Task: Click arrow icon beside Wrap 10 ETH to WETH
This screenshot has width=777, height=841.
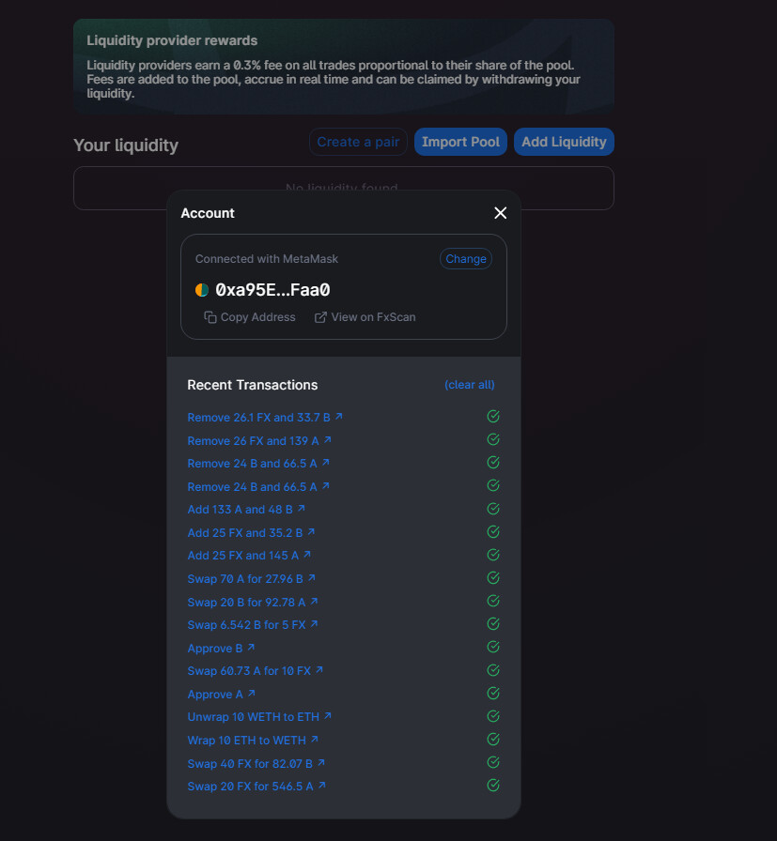Action: tap(314, 739)
